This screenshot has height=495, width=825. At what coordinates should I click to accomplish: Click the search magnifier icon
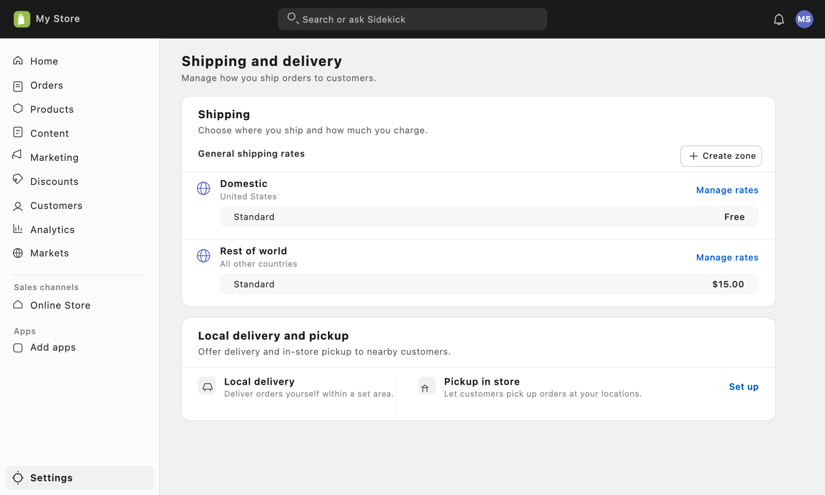[293, 19]
